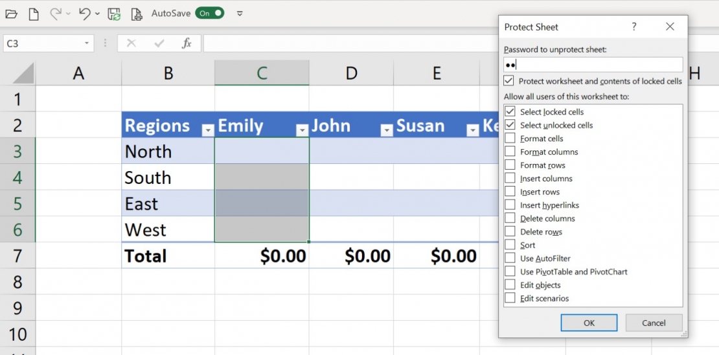Viewport: 719px width, 355px height.
Task: Open the Emily column filter dropdown
Action: [x=302, y=130]
